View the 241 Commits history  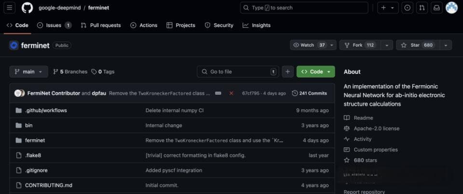click(x=310, y=93)
